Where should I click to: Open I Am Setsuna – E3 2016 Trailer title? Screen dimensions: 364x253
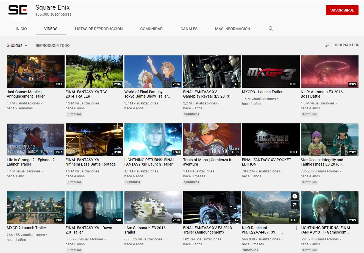coord(145,230)
